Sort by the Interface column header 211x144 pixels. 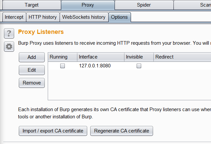tap(101, 57)
